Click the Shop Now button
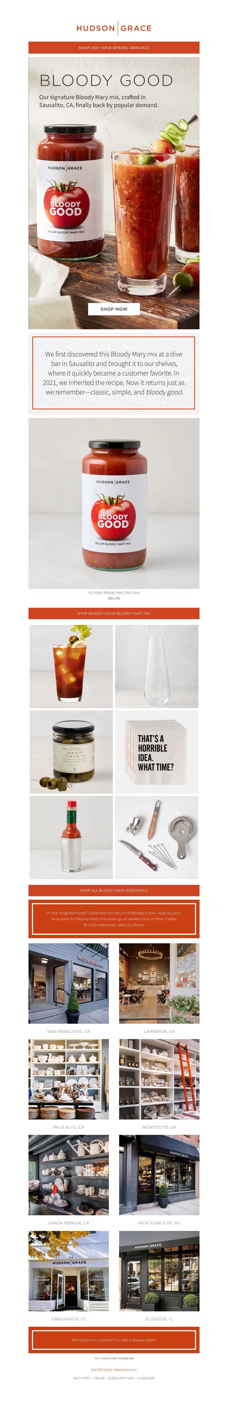The height and width of the screenshot is (1402, 228). [114, 308]
